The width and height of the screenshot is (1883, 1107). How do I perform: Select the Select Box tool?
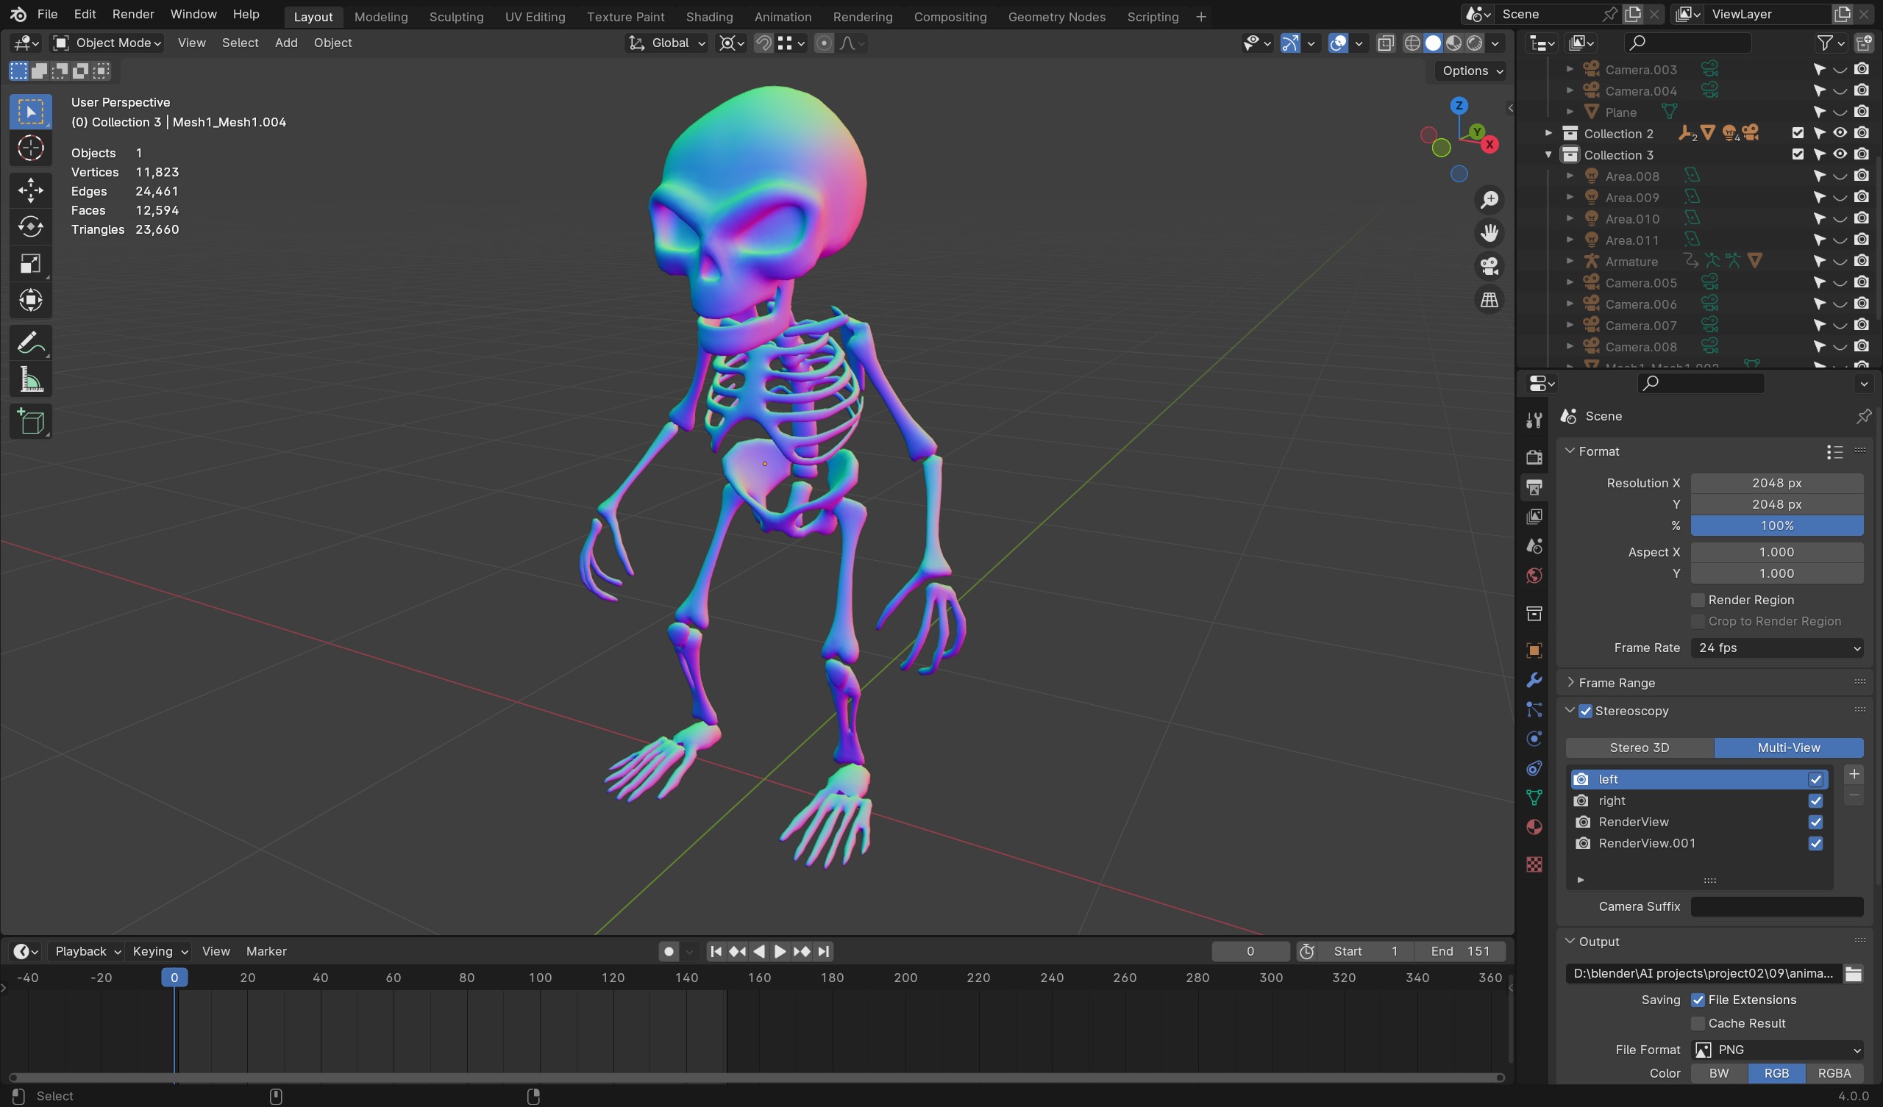point(31,112)
